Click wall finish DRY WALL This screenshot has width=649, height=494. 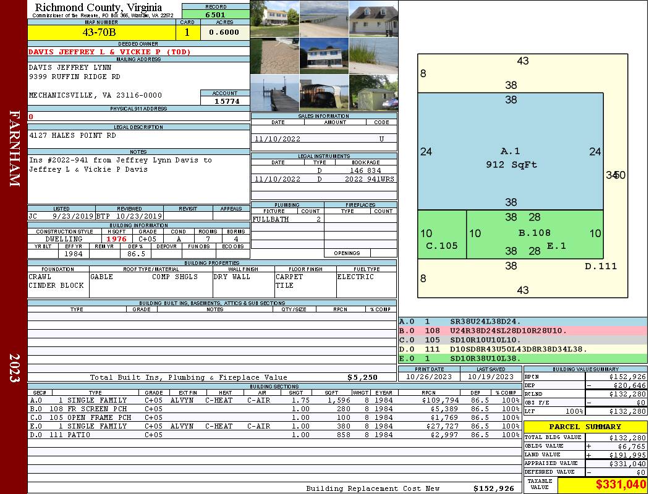pyautogui.click(x=232, y=277)
